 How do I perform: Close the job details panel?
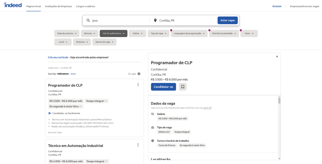coord(277,56)
